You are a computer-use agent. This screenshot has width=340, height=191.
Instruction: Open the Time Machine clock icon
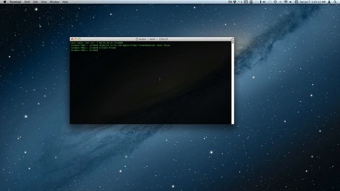coord(275,2)
